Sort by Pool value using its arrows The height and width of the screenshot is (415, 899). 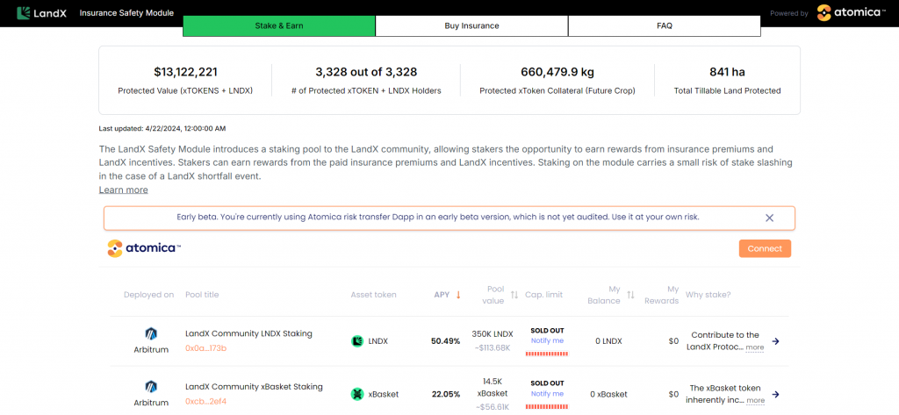point(514,295)
